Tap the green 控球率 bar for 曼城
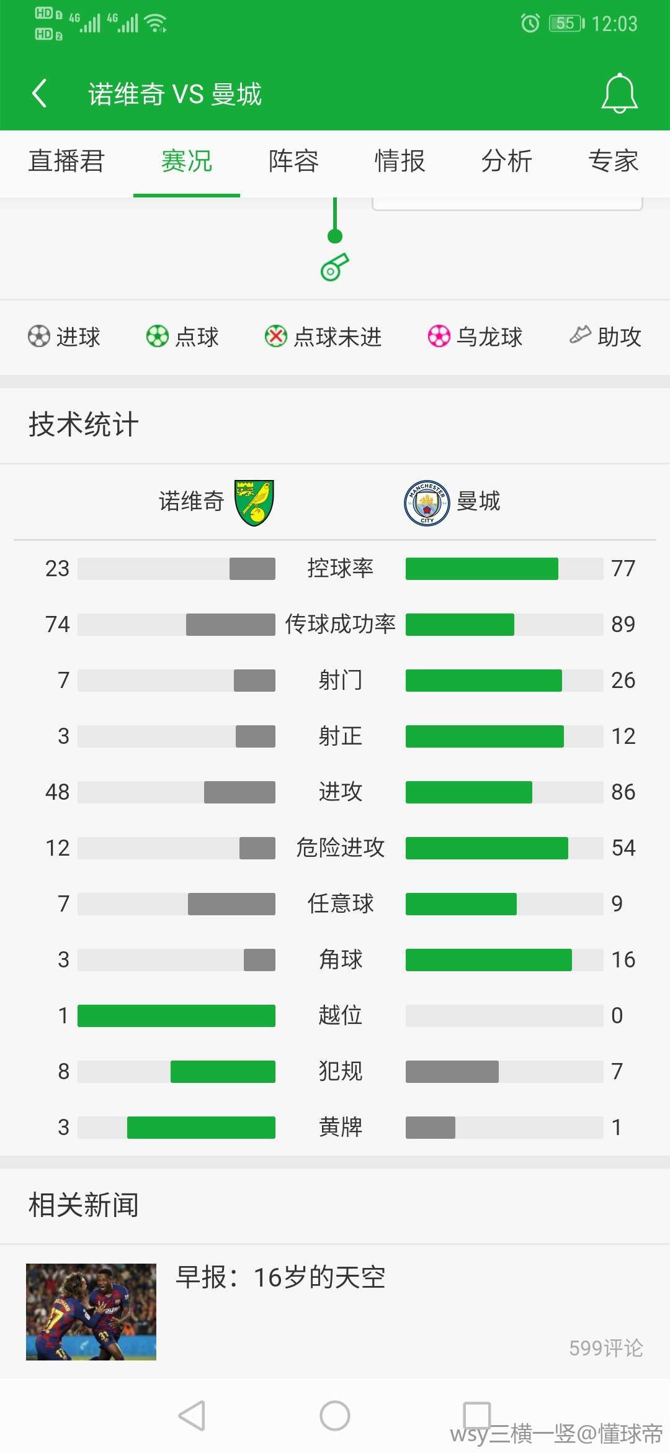 [482, 569]
